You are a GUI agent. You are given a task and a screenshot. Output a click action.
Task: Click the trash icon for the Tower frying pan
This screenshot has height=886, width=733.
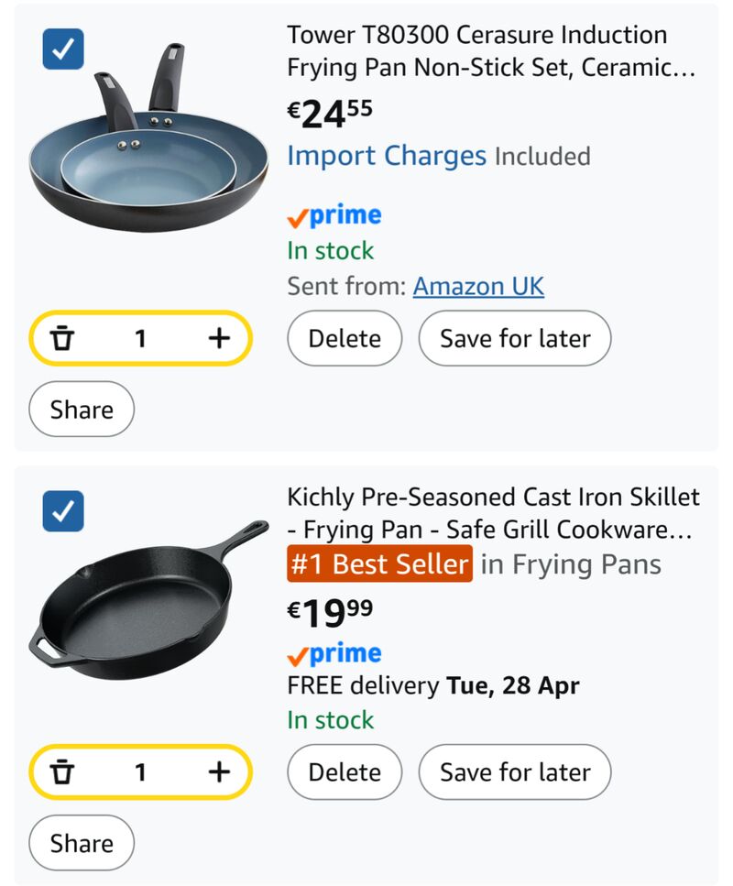tap(60, 338)
